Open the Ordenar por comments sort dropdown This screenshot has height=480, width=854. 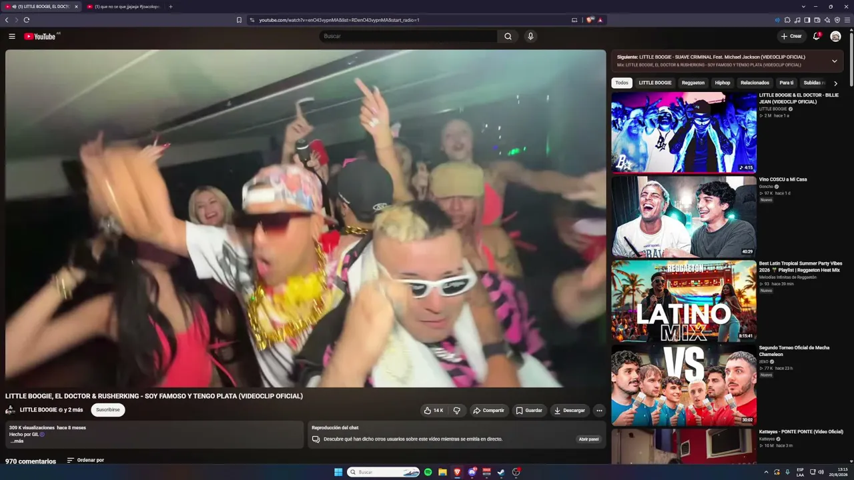(x=85, y=460)
